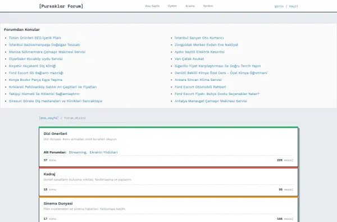Click the Kadraj description about Gorsel sanatlarin
Screen dimensions: 337x222
point(88,180)
